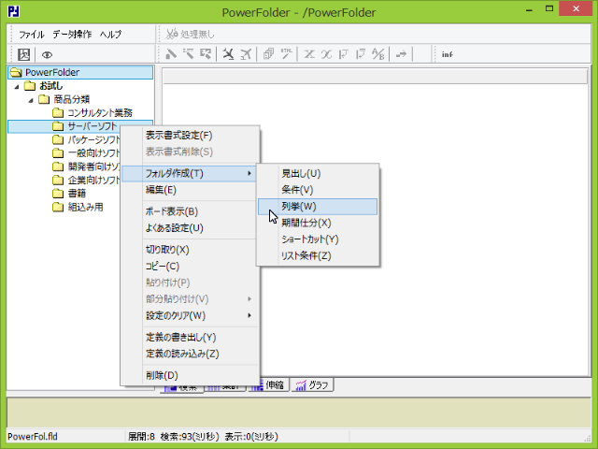The height and width of the screenshot is (449, 598).
Task: Click the right arrow toolbar icon
Action: 401,54
